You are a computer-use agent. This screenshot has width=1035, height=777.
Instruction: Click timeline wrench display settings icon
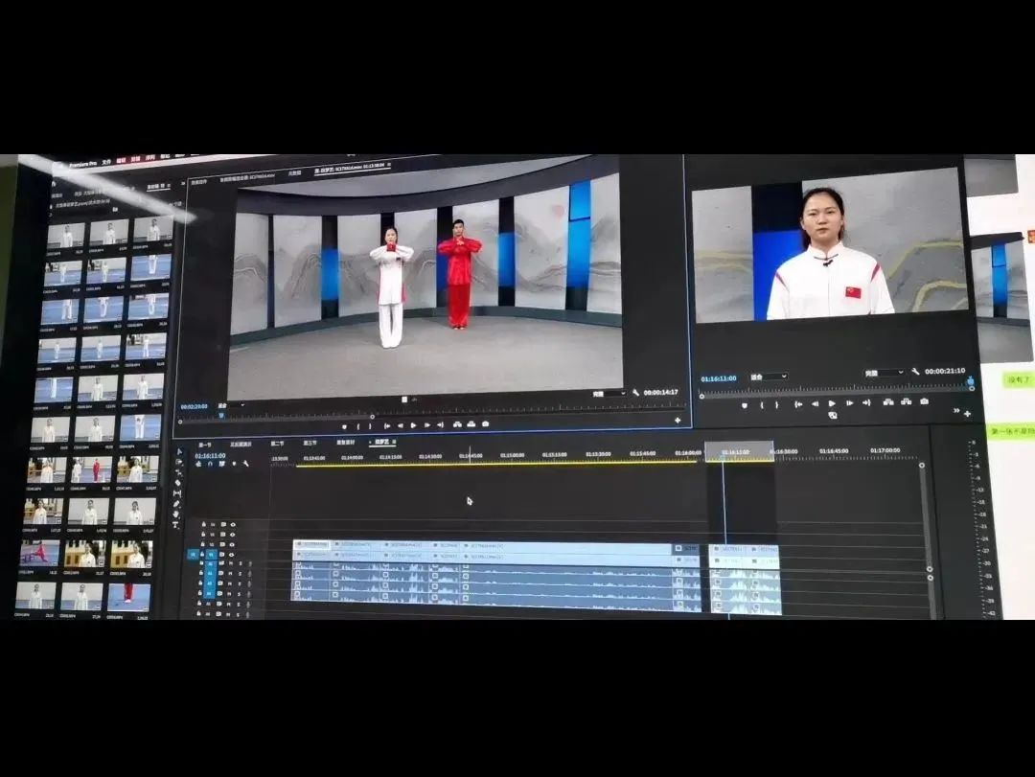coord(246,465)
